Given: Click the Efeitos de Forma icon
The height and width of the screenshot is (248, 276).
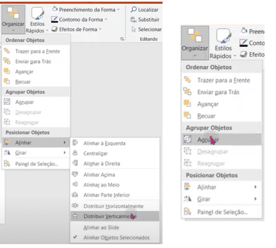Looking at the screenshot, I should 55,29.
